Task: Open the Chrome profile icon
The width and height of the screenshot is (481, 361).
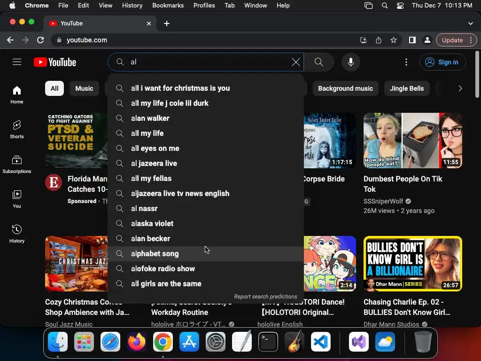Action: (x=427, y=40)
